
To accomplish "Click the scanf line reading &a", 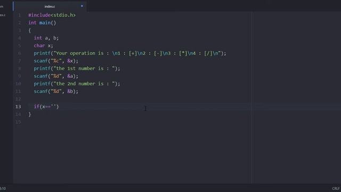I will point(56,76).
